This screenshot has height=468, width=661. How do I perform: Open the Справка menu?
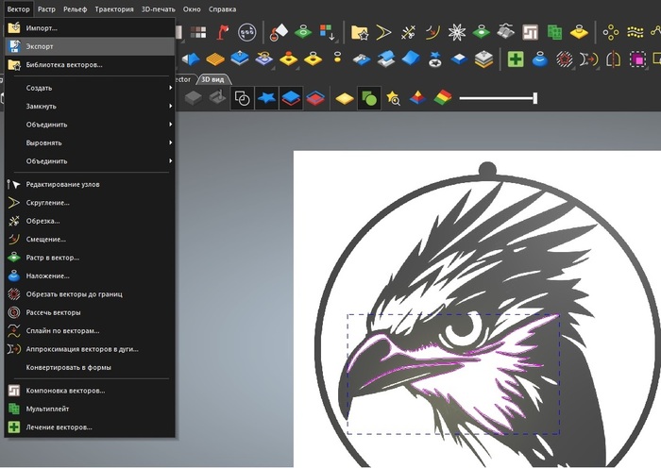pos(222,8)
